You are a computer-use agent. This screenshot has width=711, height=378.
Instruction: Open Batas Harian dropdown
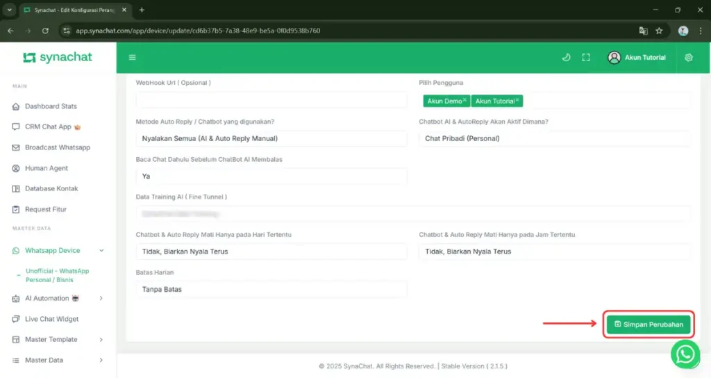pos(271,289)
